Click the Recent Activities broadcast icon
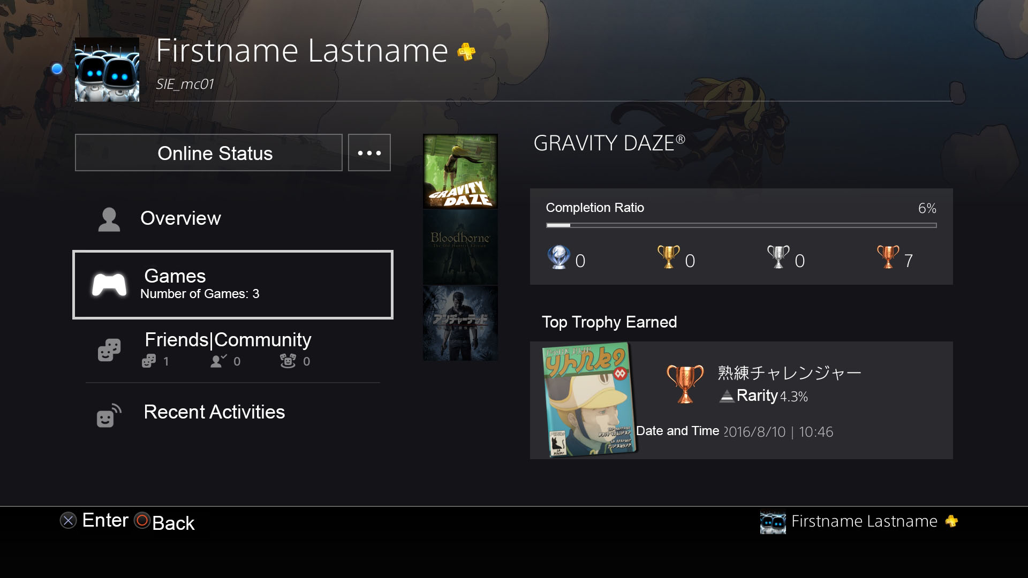Image resolution: width=1028 pixels, height=578 pixels. pyautogui.click(x=109, y=415)
